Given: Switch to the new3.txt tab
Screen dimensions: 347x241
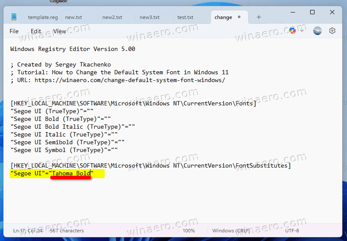Looking at the screenshot, I should [149, 17].
